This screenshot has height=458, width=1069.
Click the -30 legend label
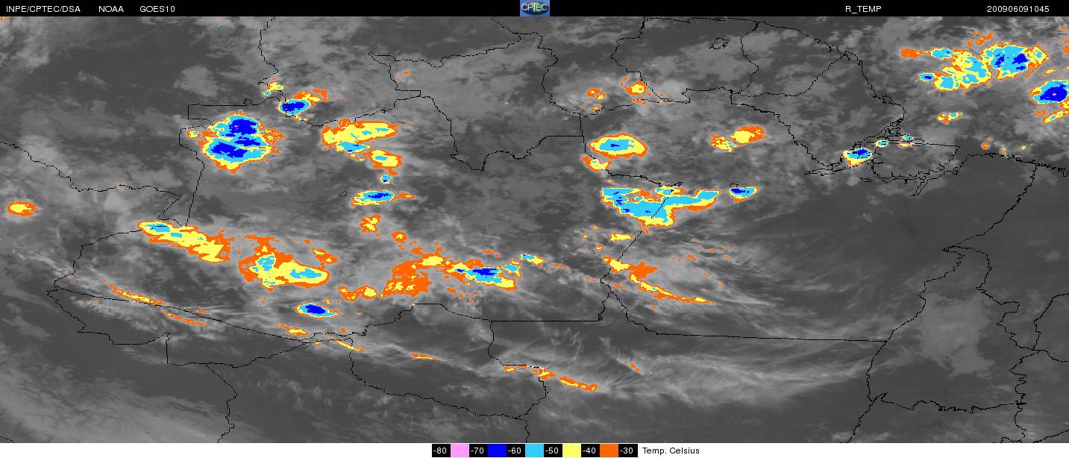(x=628, y=451)
